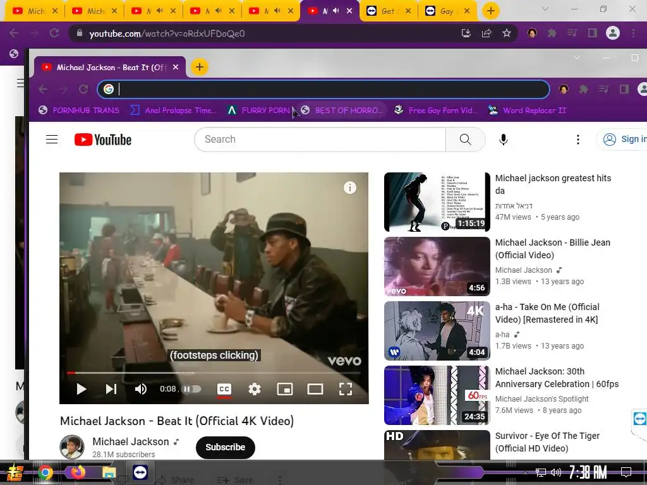Open the a-ha channel name link

(502, 335)
